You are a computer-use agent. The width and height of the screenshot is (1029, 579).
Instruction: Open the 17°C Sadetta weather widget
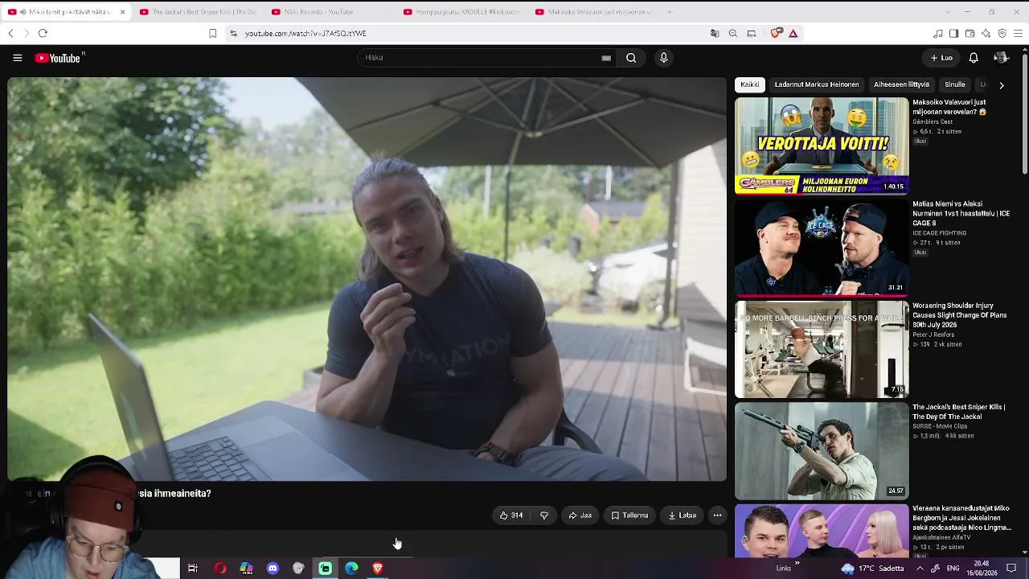(872, 569)
